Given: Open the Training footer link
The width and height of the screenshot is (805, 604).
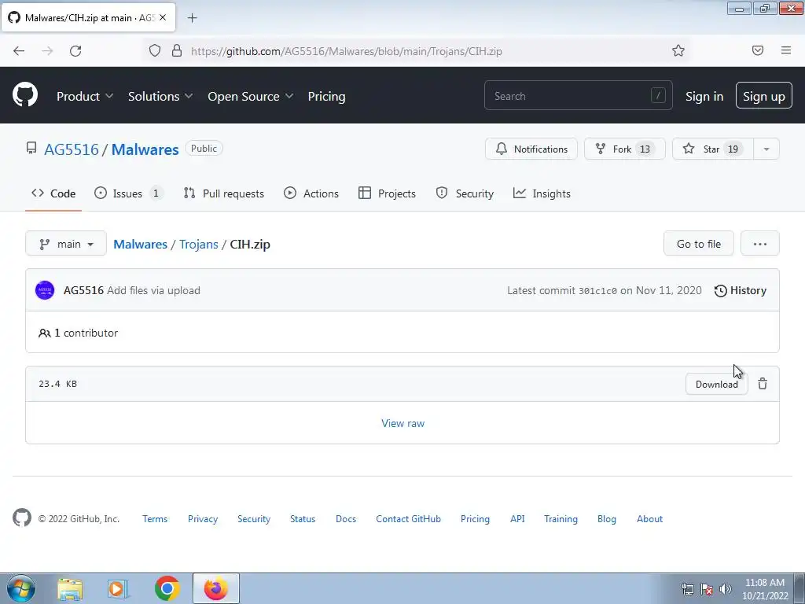Looking at the screenshot, I should point(561,519).
